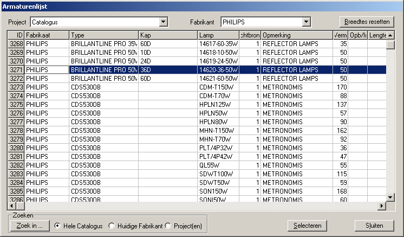Click lamp cell 14619-24-50W

[218, 61]
